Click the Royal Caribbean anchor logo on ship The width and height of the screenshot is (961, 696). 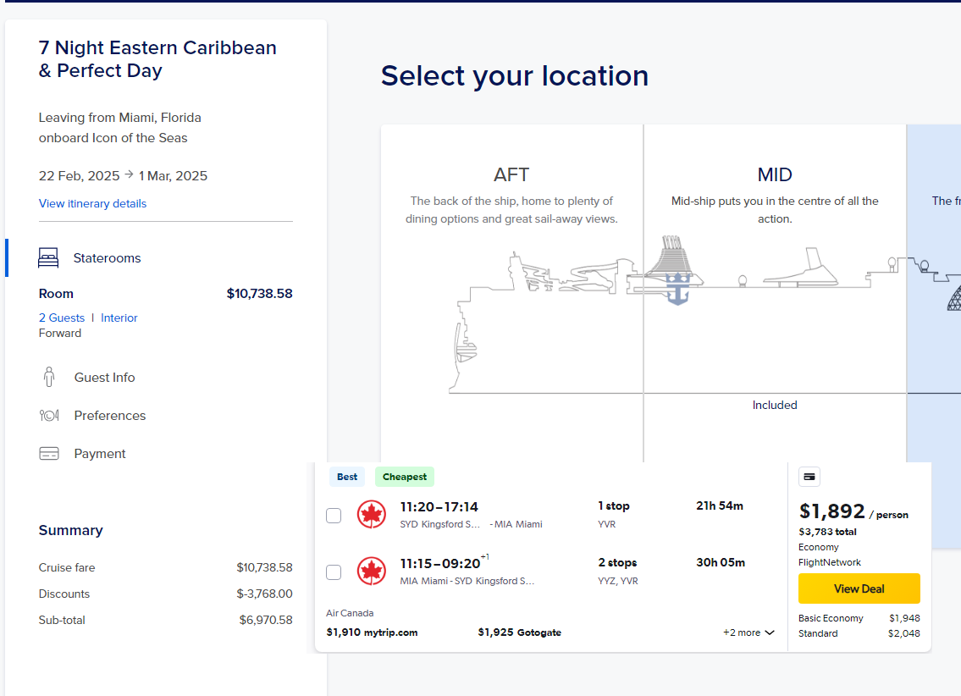(678, 290)
